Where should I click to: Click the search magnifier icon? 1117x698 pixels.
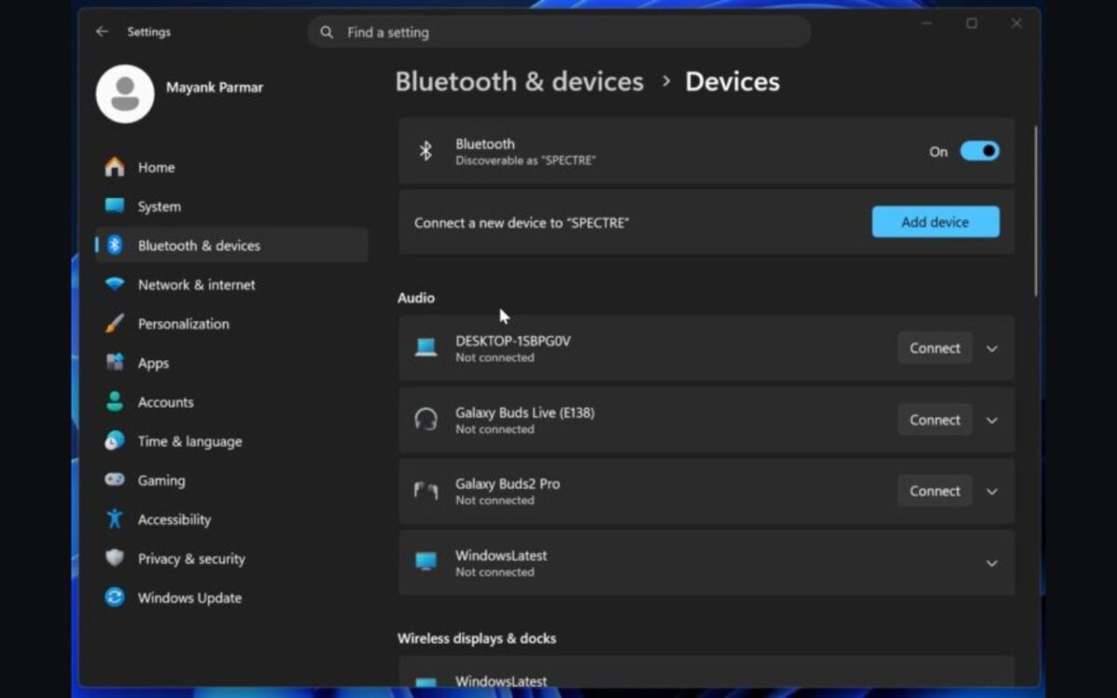[327, 33]
